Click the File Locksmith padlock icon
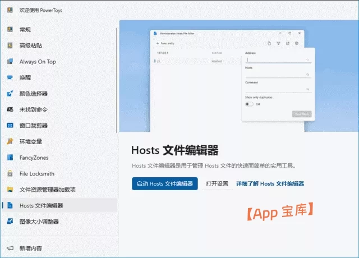The width and height of the screenshot is (359, 258). [x=10, y=173]
